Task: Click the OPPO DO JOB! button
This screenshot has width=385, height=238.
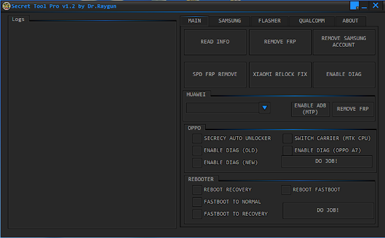Action: coord(327,161)
